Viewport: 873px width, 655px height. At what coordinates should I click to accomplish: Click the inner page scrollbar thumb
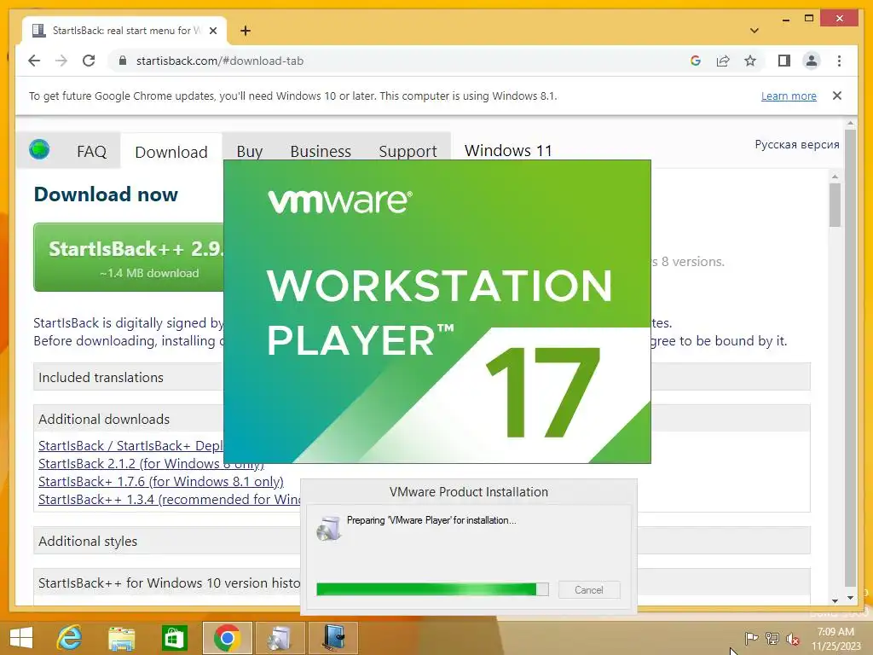tap(835, 205)
